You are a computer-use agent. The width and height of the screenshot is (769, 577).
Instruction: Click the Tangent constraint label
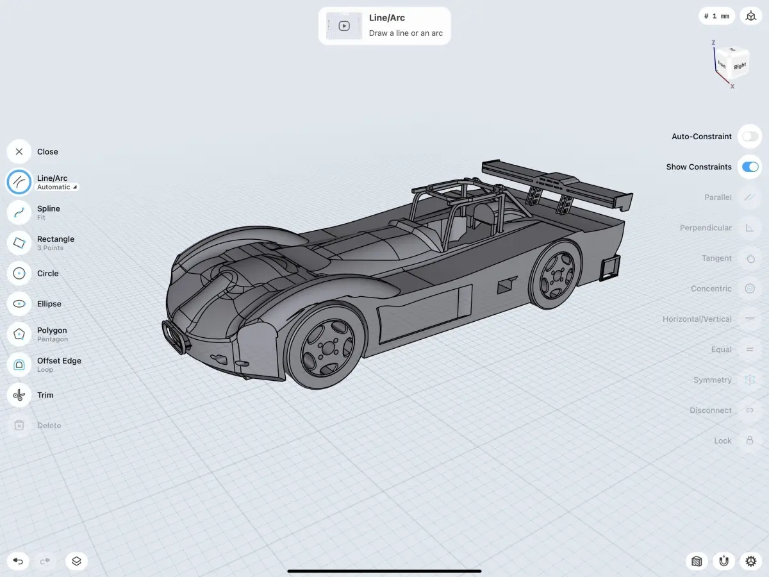tap(716, 258)
